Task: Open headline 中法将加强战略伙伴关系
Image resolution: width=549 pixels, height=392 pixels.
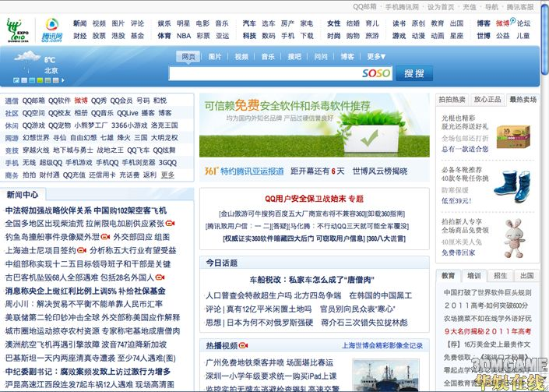Action: tap(48, 210)
